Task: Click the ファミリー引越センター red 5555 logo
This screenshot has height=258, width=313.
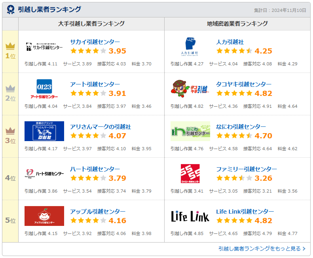Action: coord(190,174)
